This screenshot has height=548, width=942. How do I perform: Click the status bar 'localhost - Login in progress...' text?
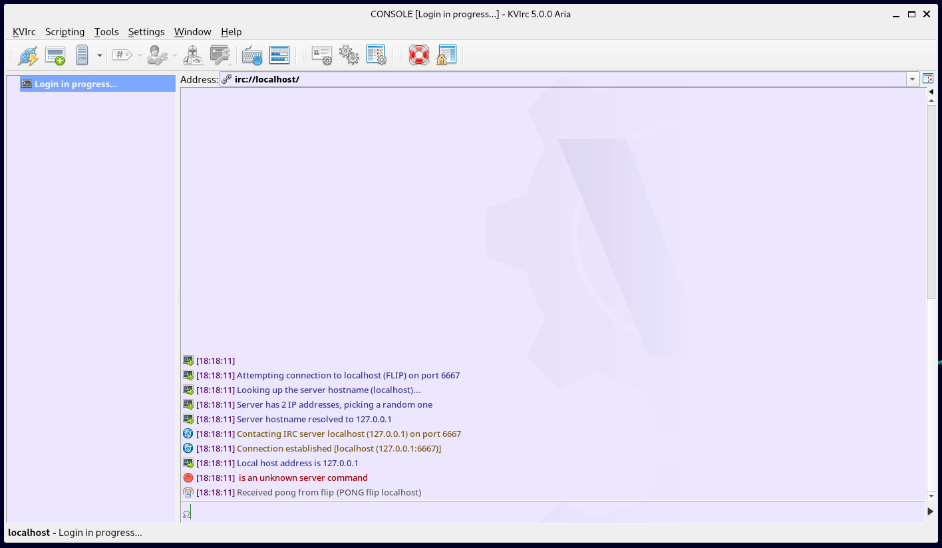(x=75, y=533)
